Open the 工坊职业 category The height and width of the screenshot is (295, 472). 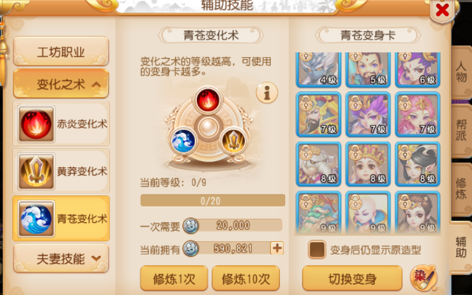(x=61, y=52)
